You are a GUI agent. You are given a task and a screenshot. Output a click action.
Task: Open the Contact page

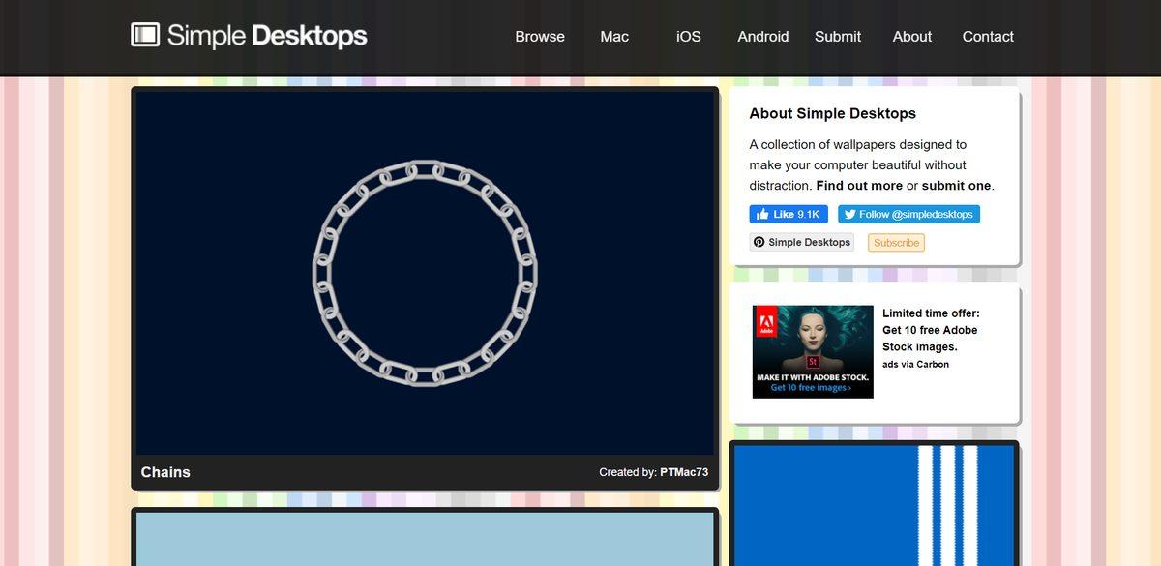point(987,36)
